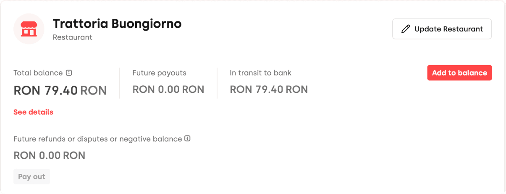Click the pencil icon in Update Restaurant

tap(405, 29)
